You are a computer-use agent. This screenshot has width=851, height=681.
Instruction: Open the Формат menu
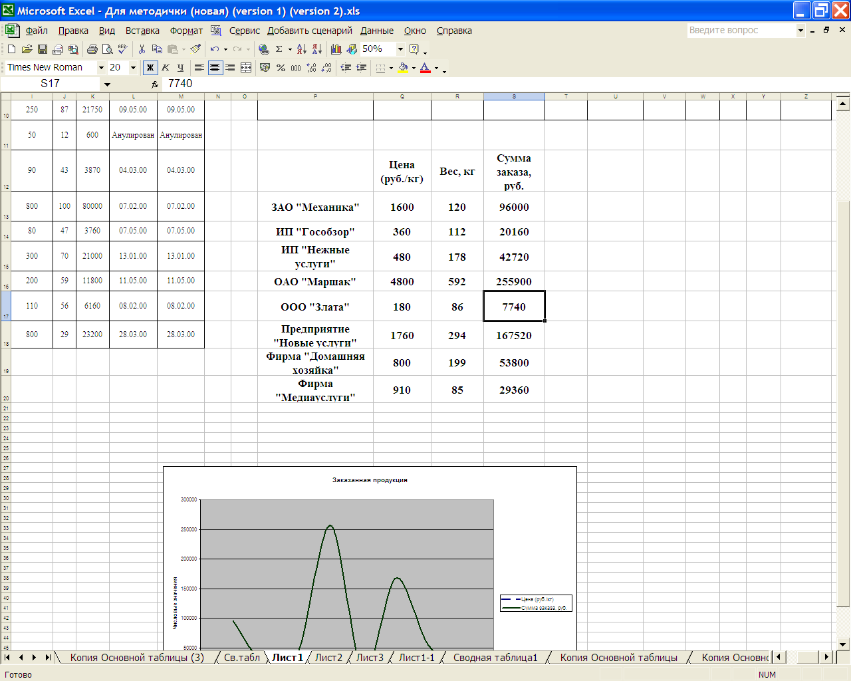coord(186,31)
